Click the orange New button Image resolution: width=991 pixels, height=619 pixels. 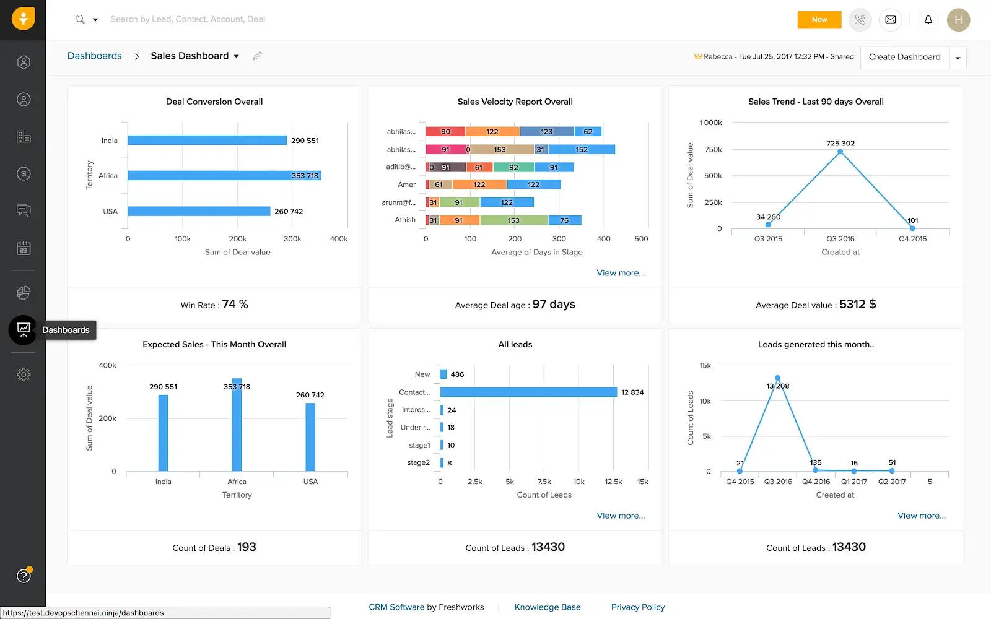(x=819, y=19)
